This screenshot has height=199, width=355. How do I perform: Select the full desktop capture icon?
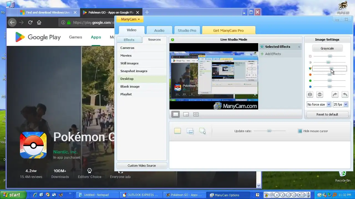click(x=177, y=131)
